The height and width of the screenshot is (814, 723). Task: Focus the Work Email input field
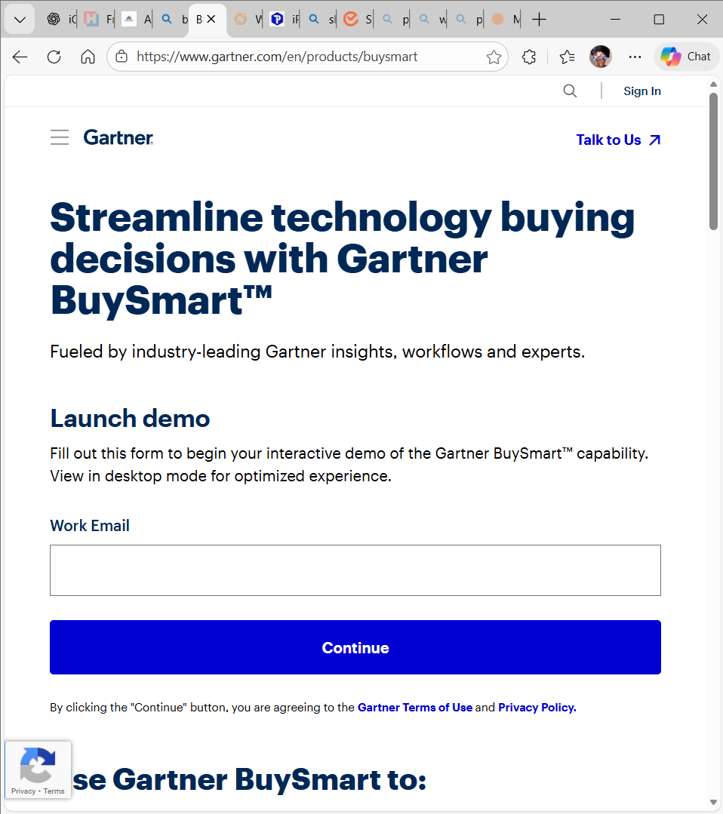click(x=355, y=570)
